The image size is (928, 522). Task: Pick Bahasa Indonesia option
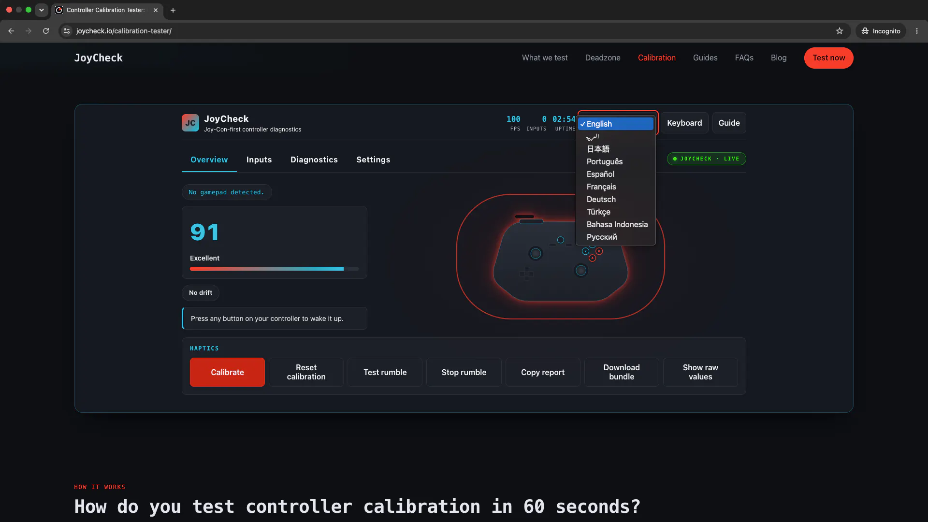coord(616,224)
